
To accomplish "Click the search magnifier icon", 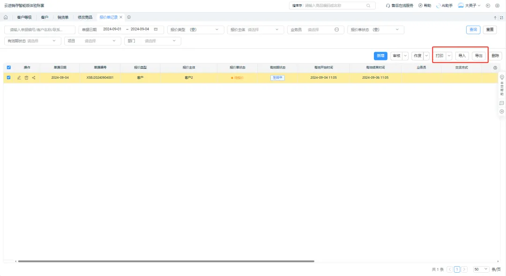I will 368,6.
